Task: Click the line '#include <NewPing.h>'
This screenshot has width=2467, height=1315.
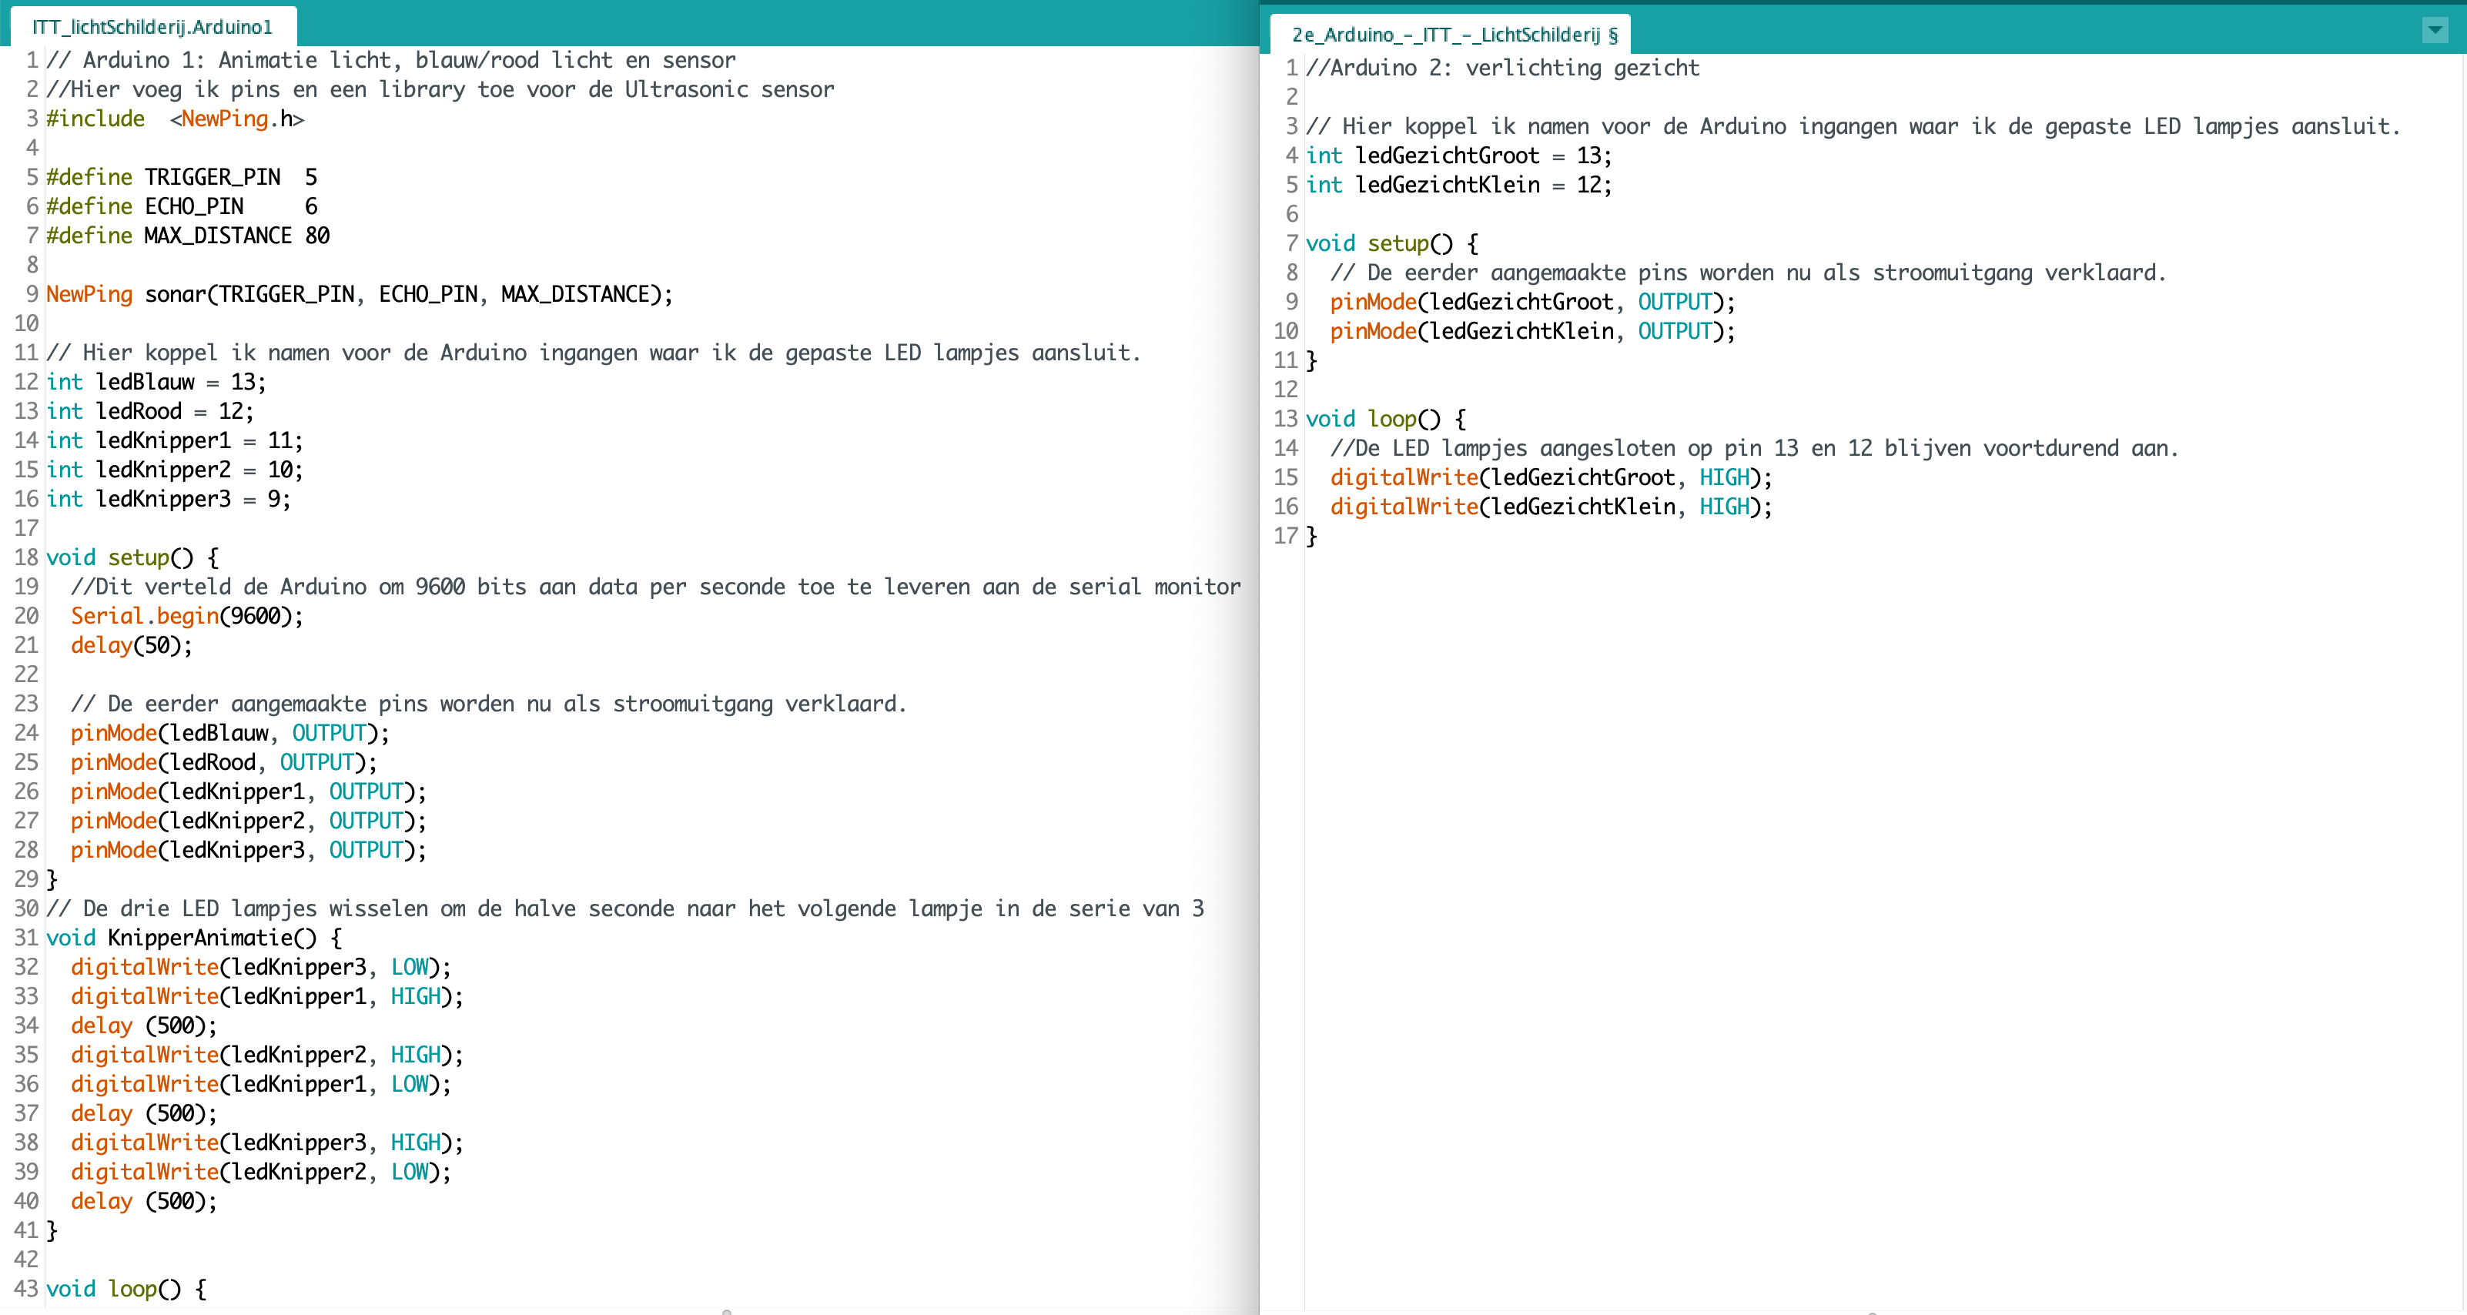Action: [176, 119]
